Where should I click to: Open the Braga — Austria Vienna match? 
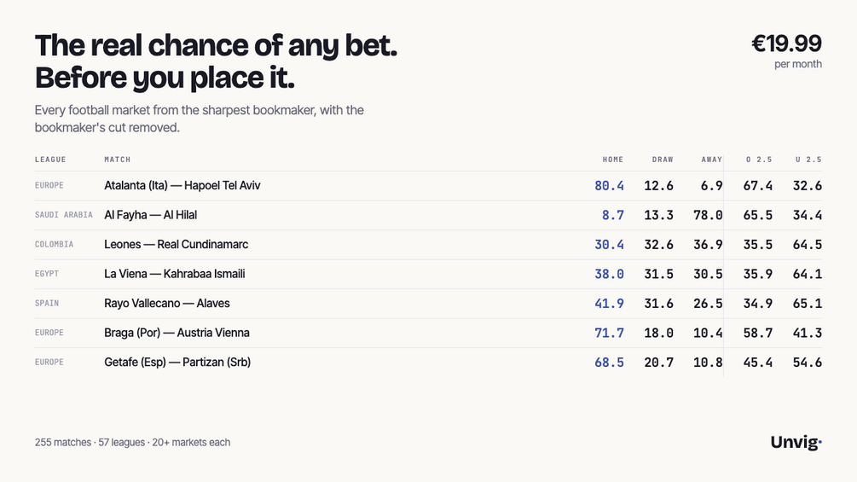(428, 334)
